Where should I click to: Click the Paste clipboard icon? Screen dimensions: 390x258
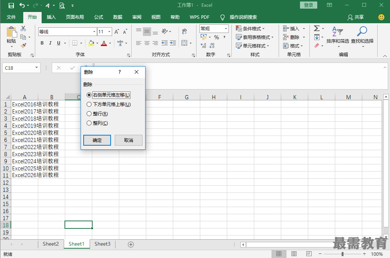point(11,32)
